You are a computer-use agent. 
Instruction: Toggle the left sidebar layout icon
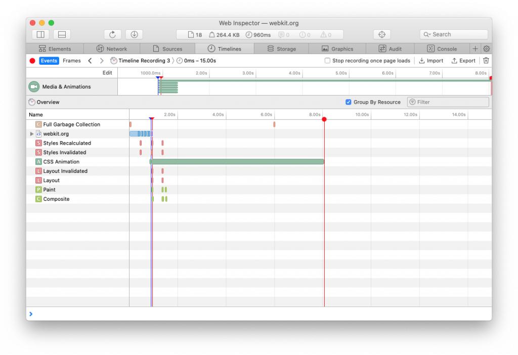point(40,34)
